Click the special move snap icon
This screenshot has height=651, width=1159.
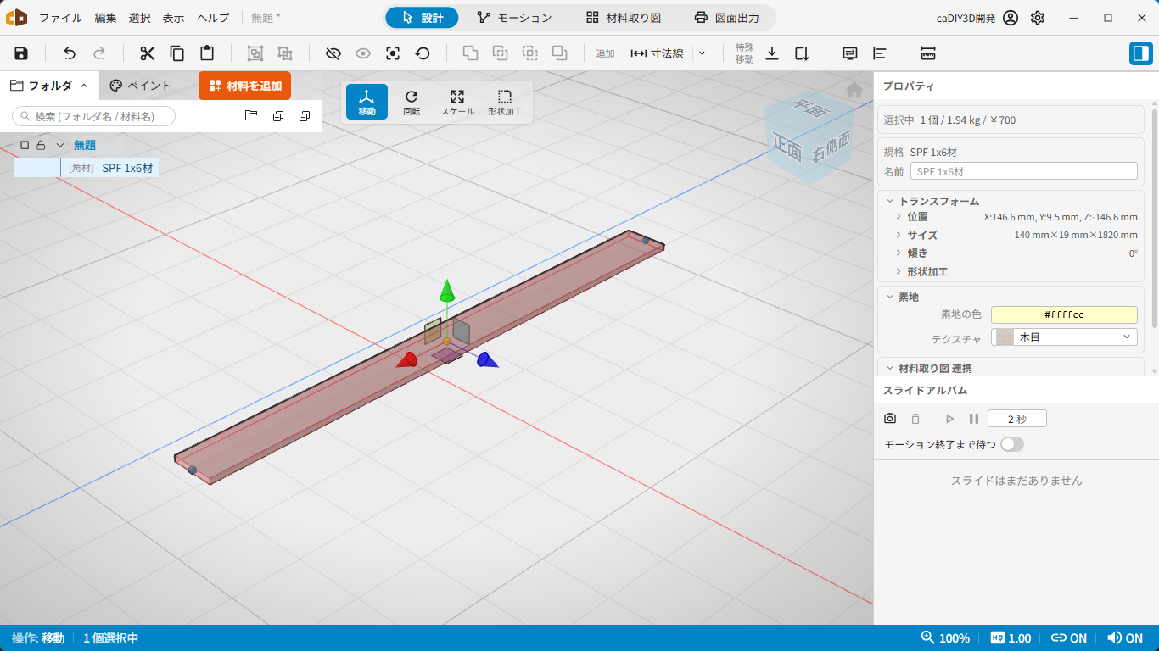click(x=802, y=53)
